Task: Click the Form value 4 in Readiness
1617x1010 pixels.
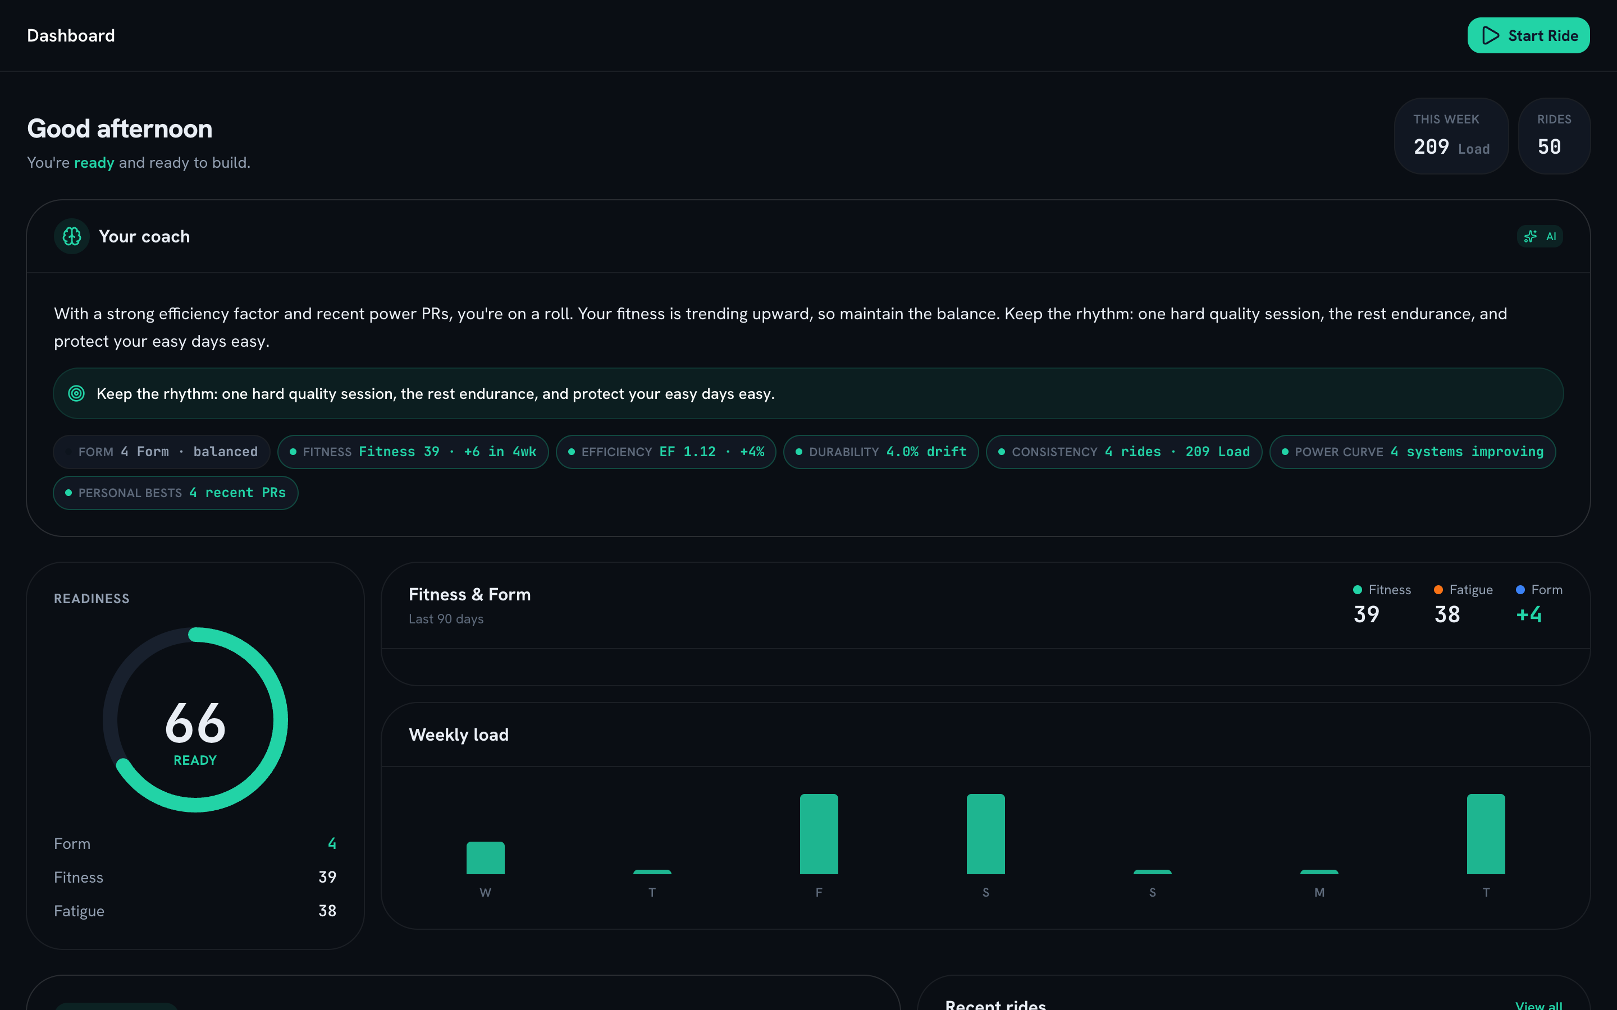Action: pyautogui.click(x=332, y=844)
